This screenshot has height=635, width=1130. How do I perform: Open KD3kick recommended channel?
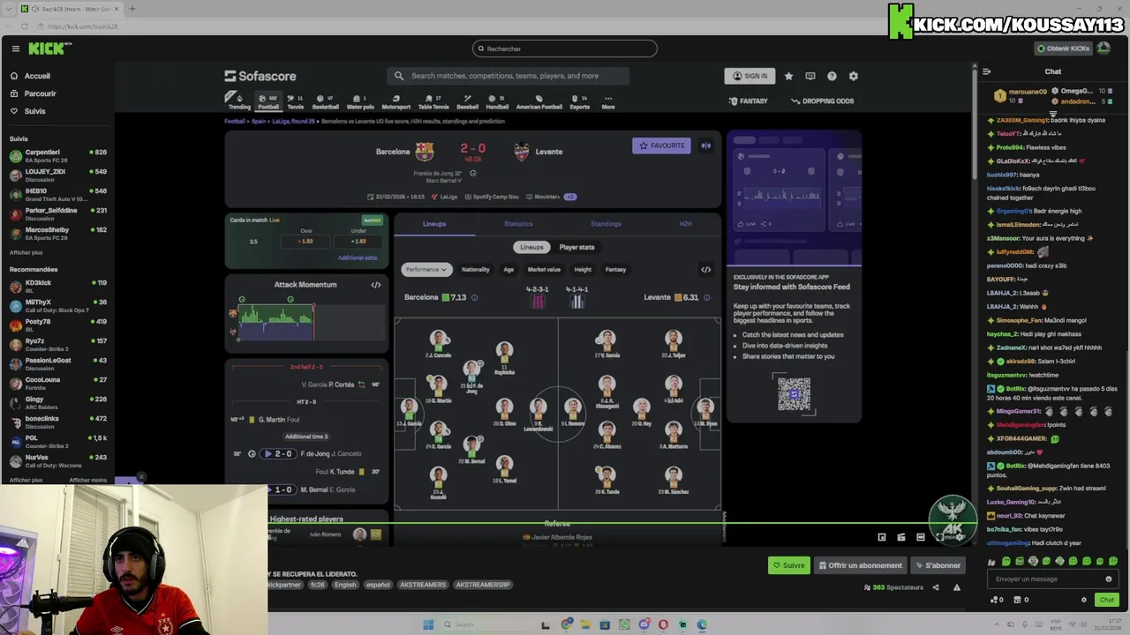click(x=57, y=286)
